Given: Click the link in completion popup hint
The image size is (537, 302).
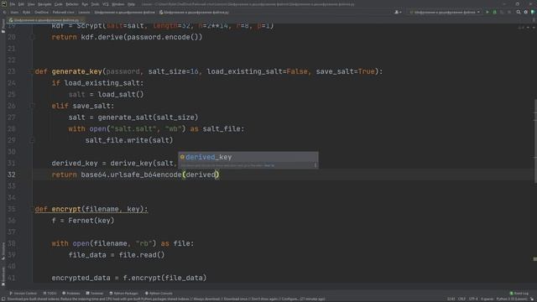Looking at the screenshot, I should (269, 165).
